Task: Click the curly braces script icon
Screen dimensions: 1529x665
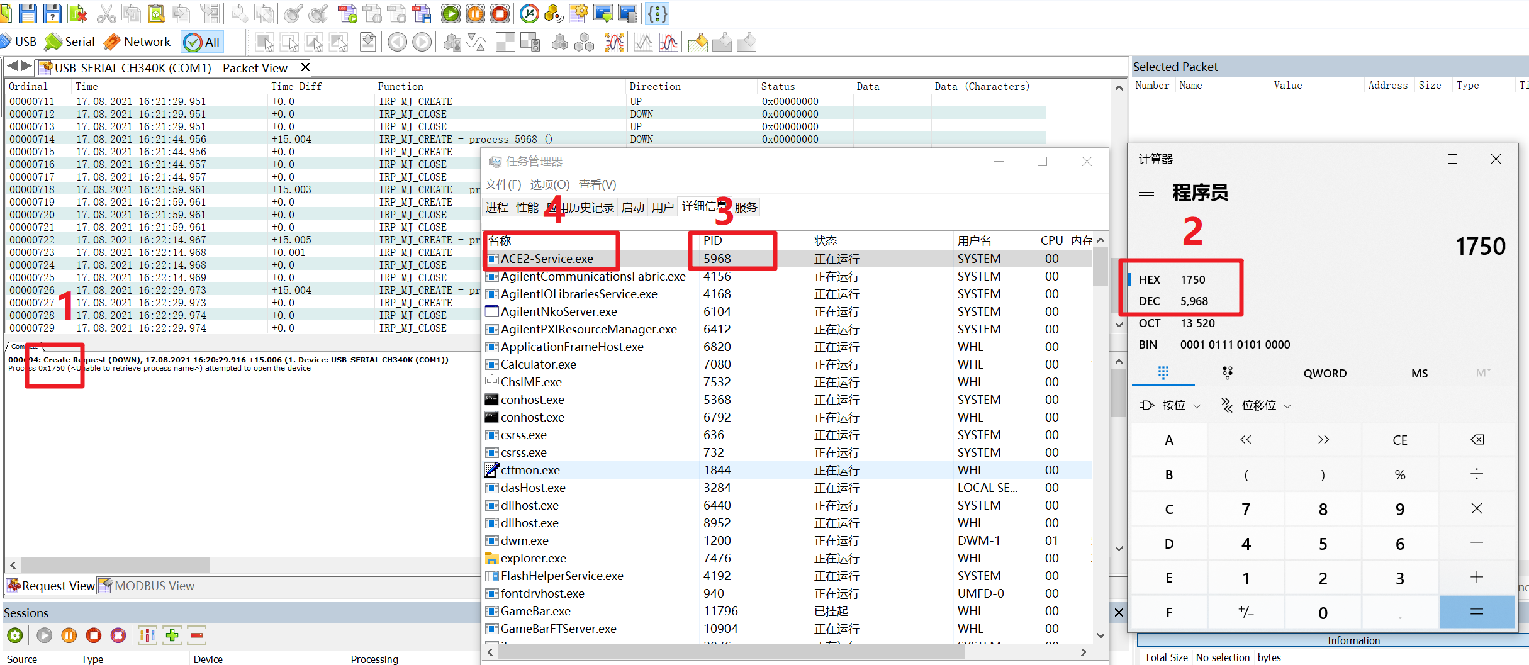Action: [658, 13]
